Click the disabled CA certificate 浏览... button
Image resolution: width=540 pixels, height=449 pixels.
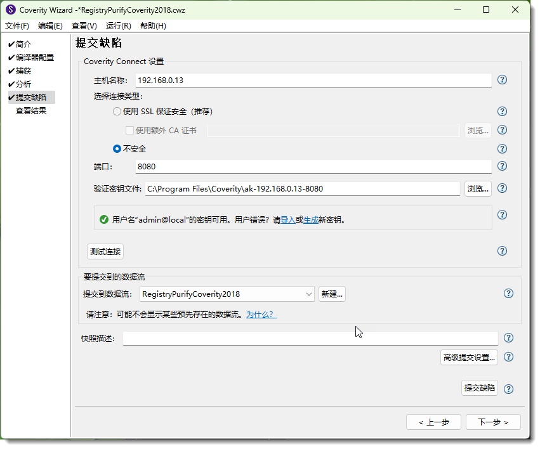point(478,131)
